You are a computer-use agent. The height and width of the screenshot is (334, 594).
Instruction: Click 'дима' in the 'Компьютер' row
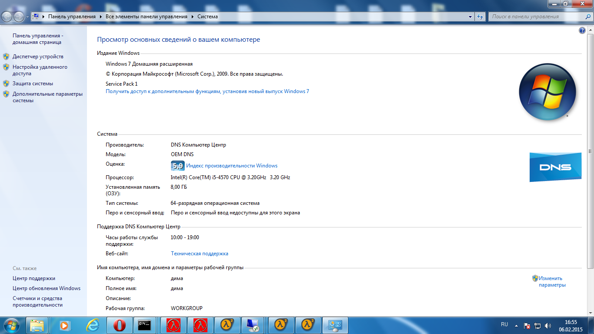tap(177, 278)
